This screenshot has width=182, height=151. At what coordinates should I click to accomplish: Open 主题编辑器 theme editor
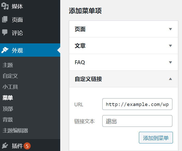tap(15, 130)
